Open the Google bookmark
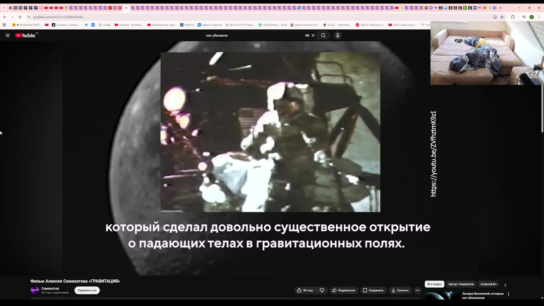Screen dimensions: 544x306 coord(105,25)
